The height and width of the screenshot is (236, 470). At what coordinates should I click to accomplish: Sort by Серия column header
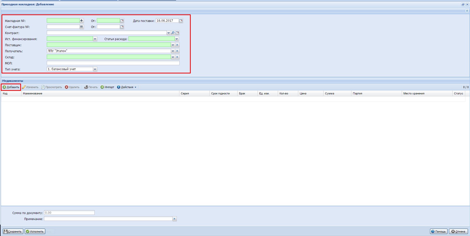(x=194, y=93)
